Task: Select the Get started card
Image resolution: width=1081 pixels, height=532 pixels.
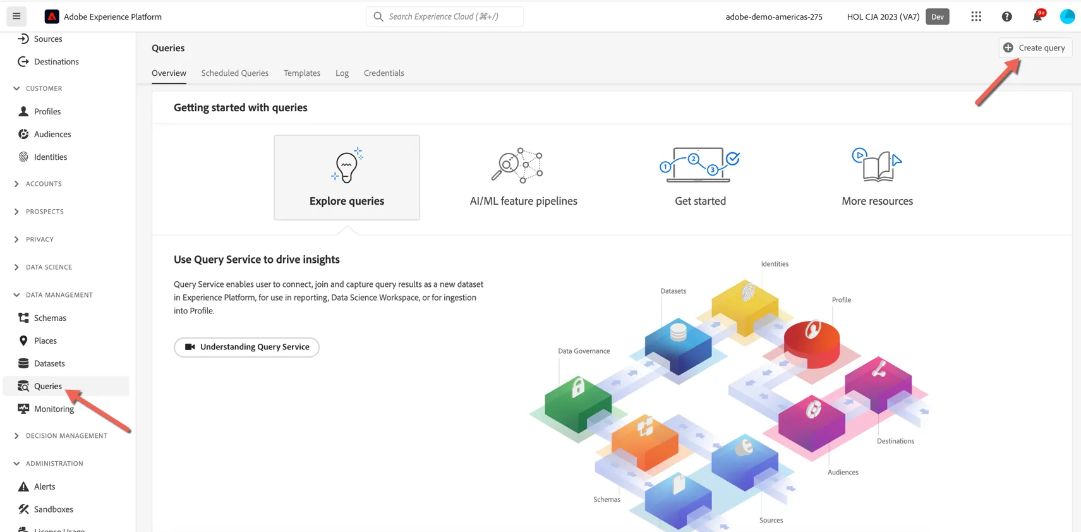Action: [700, 178]
